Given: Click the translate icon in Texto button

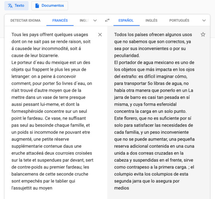Looking at the screenshot, I should pyautogui.click(x=10, y=6).
